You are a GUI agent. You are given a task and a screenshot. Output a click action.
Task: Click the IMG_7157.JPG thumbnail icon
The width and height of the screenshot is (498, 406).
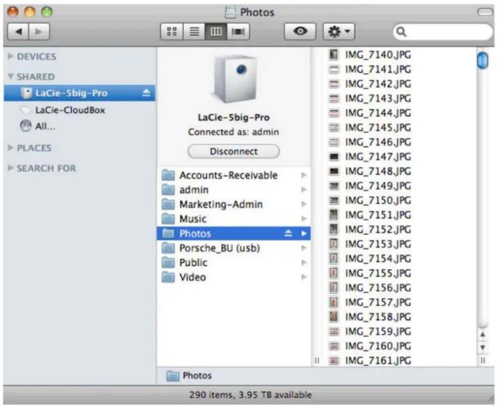(x=334, y=302)
